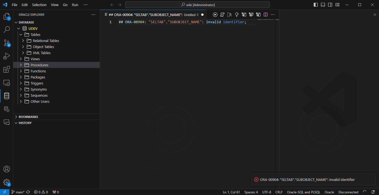Toggle the bottom panel layout button
The height and width of the screenshot is (195, 379).
pyautogui.click(x=323, y=5)
